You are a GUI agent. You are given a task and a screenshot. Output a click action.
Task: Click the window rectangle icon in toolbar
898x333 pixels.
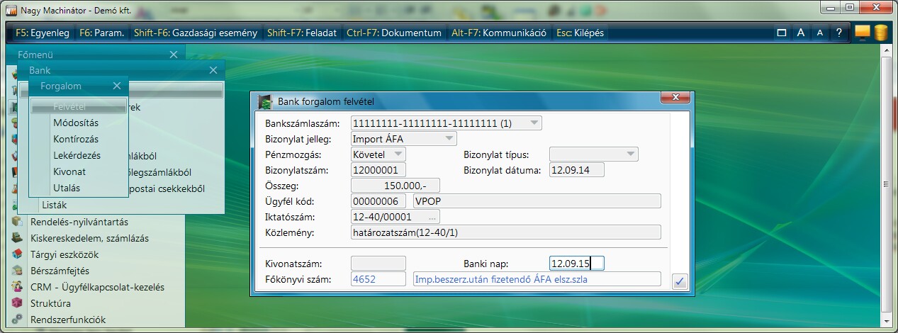click(x=781, y=33)
